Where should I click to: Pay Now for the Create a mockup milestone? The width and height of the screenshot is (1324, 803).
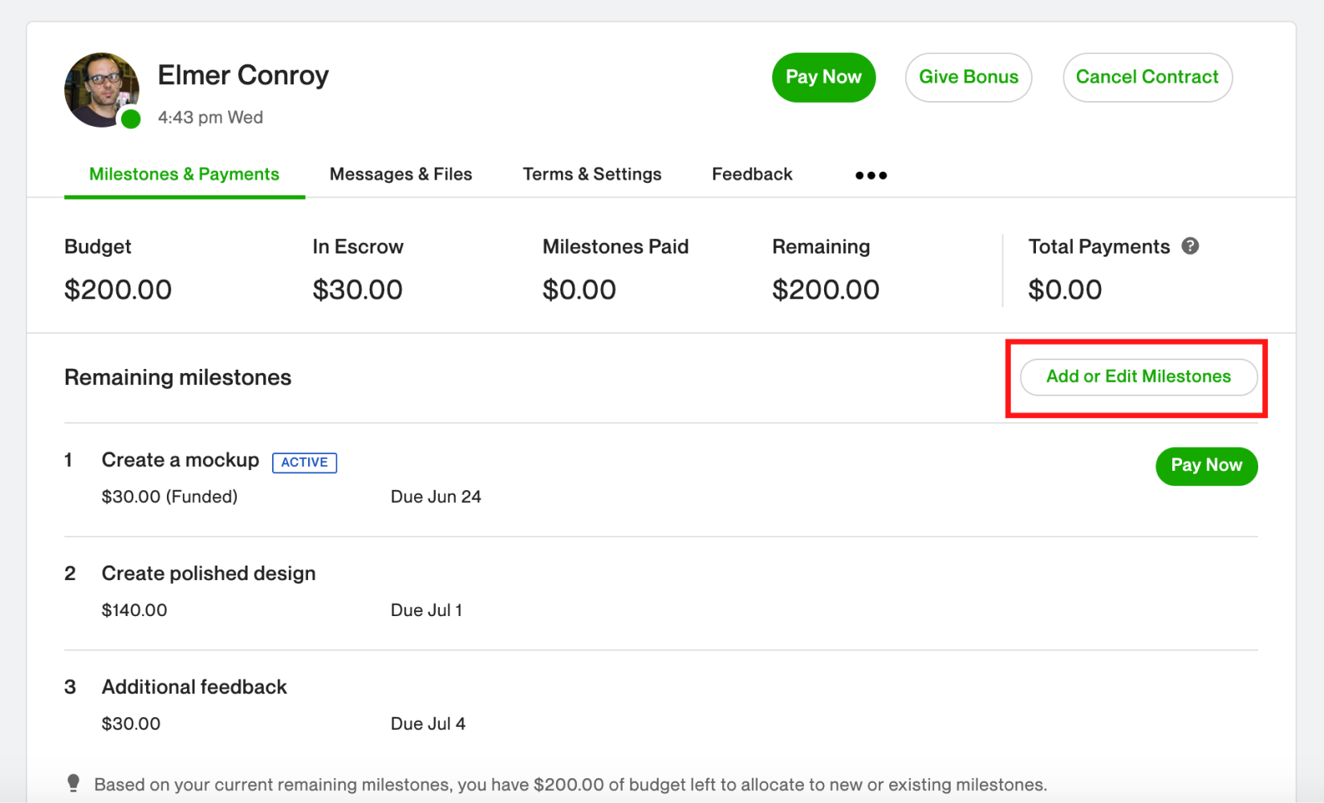1206,466
